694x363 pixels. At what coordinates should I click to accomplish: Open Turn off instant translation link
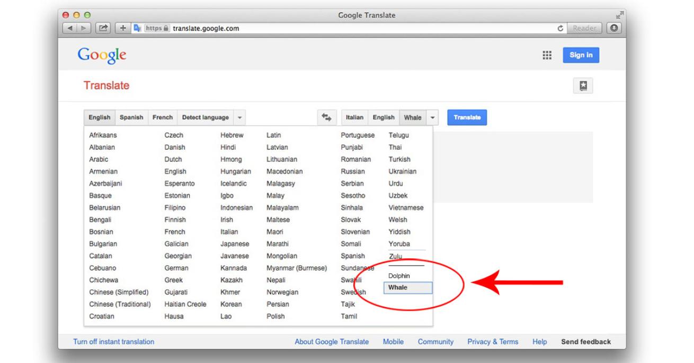click(x=114, y=342)
